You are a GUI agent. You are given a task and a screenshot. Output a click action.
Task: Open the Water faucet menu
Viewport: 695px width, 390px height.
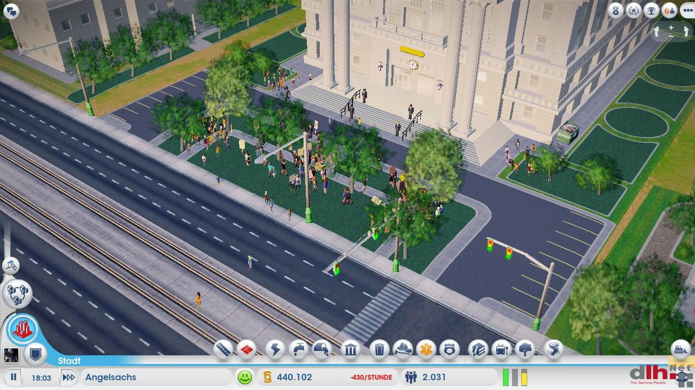299,349
